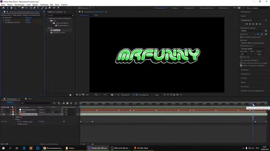Open the Composition menu
270x151 pixels.
19,5
